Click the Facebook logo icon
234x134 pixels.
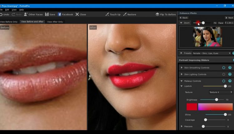click(59, 14)
